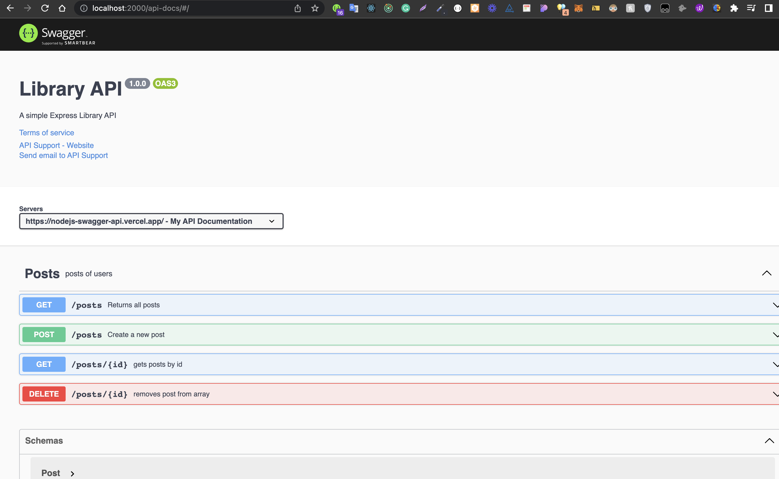The image size is (779, 479).
Task: Expand the Post schema model arrow
Action: 72,474
